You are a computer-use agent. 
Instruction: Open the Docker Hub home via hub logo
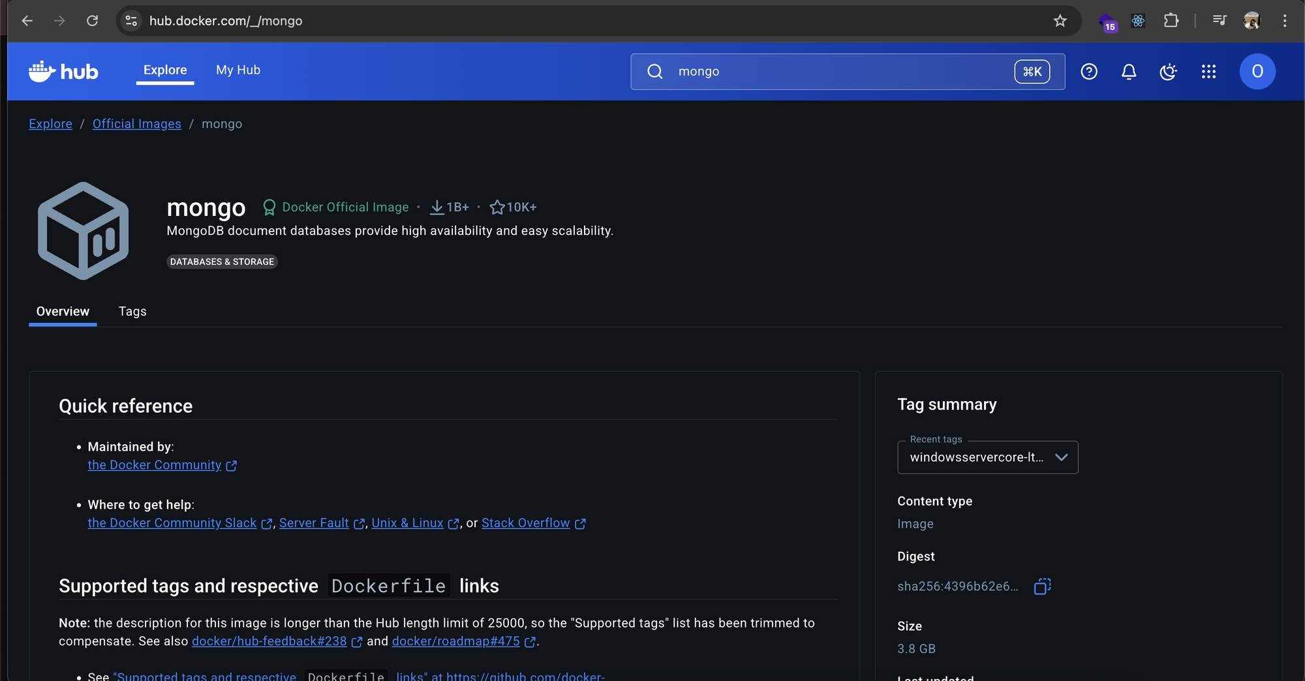pos(63,71)
